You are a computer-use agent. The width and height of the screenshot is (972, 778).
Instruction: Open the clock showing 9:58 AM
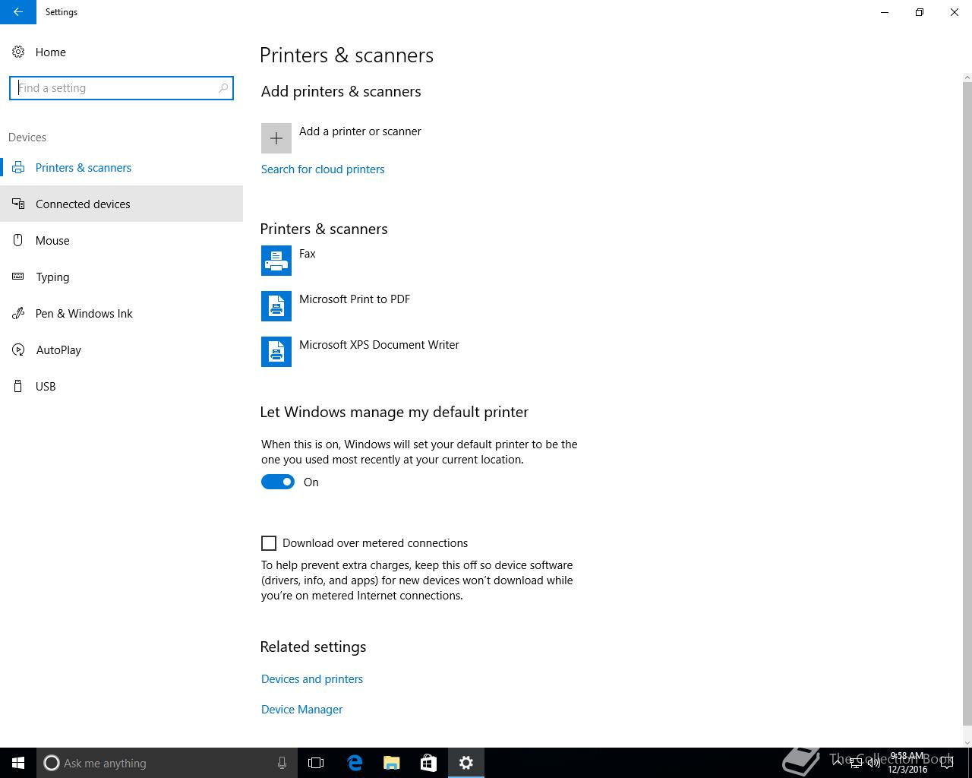click(907, 763)
